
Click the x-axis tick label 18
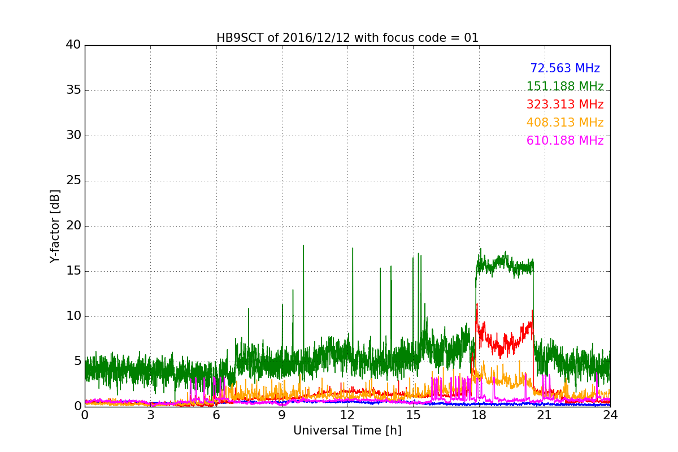click(479, 415)
